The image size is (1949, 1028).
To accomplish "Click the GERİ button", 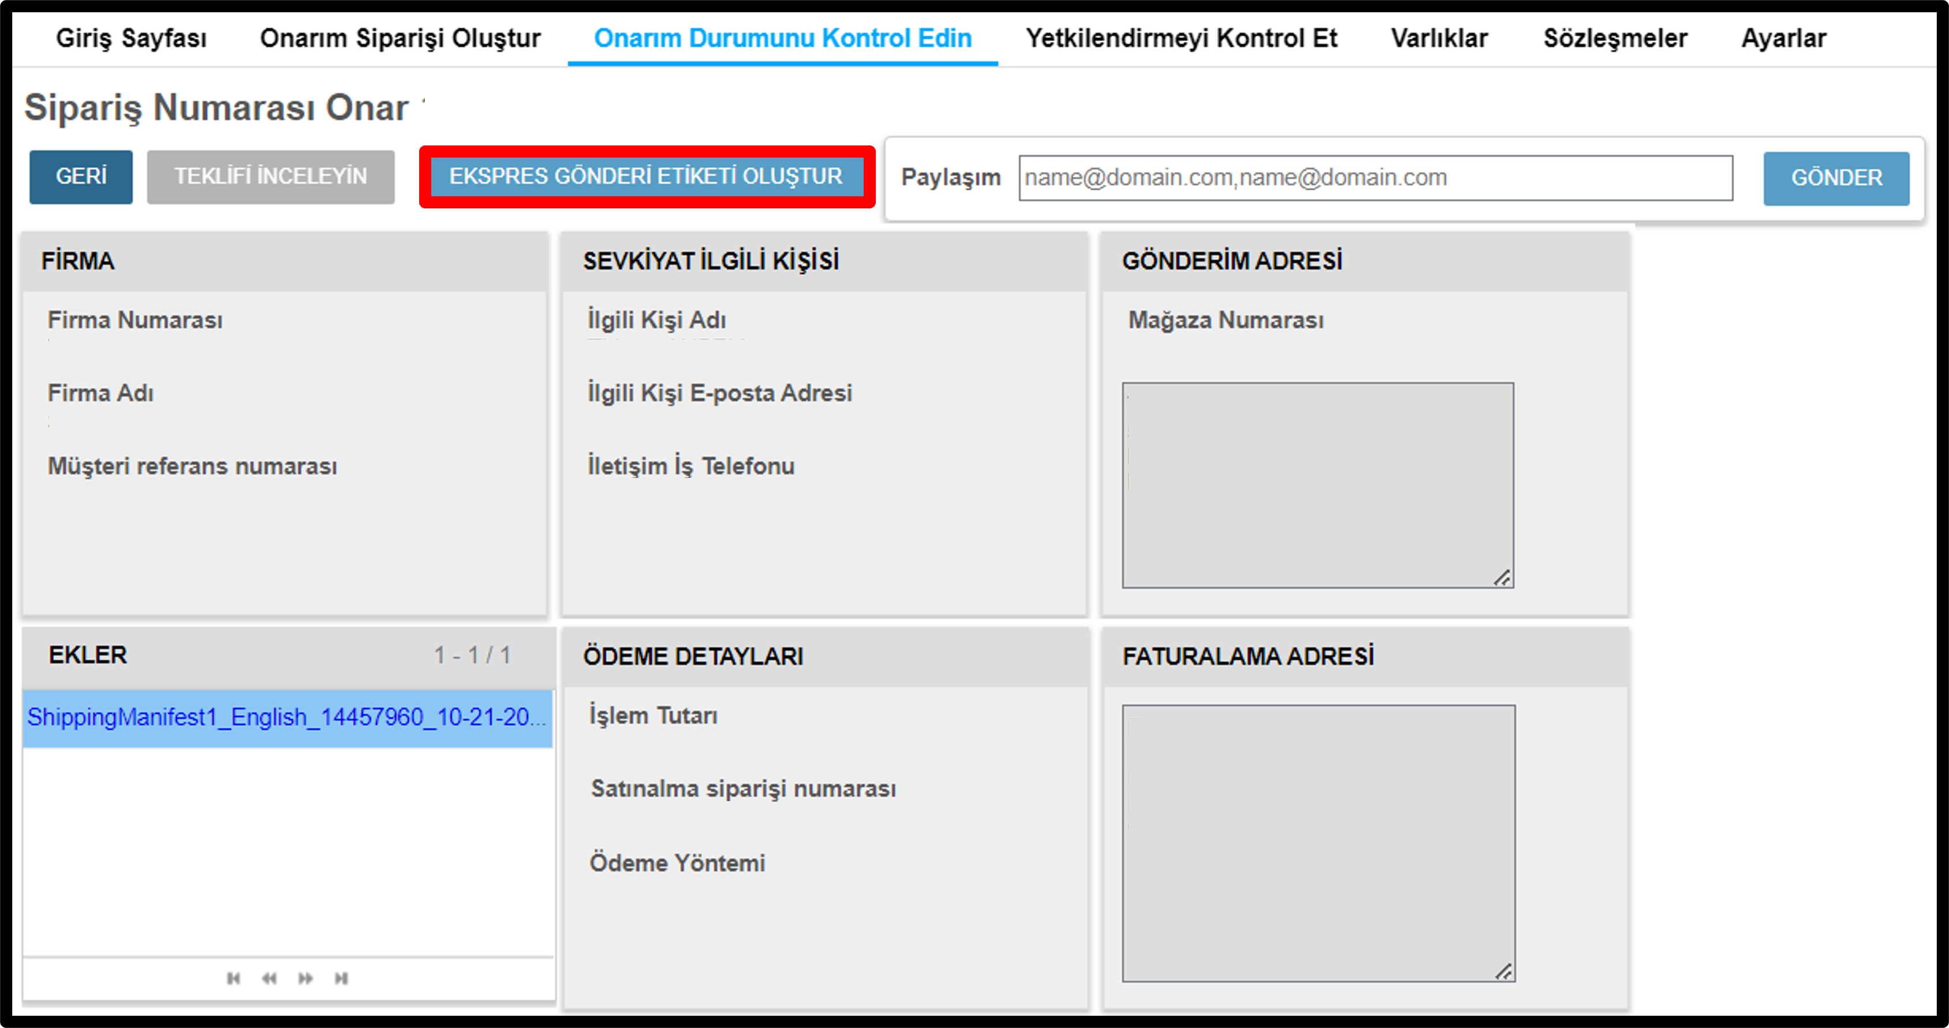I will coord(81,176).
